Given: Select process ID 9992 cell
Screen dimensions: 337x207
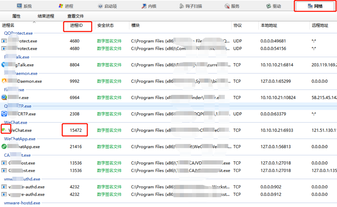Looking at the screenshot, I should pos(75,81).
